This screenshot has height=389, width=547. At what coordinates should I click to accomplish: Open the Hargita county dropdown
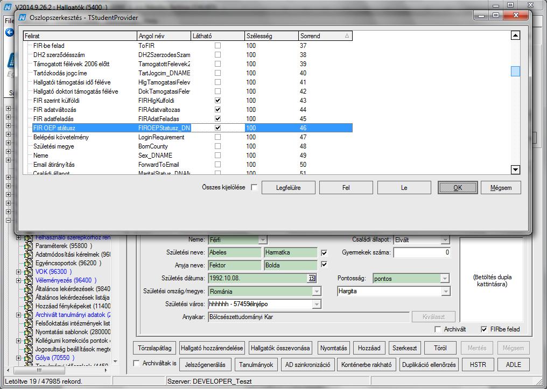pyautogui.click(x=446, y=292)
